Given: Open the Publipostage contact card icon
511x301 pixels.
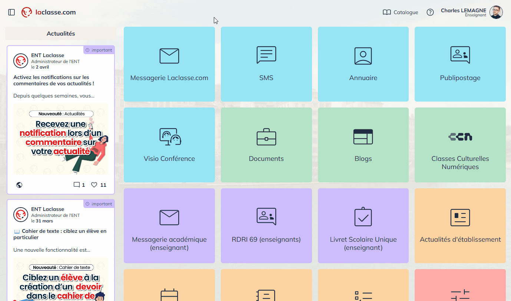Looking at the screenshot, I should (460, 55).
